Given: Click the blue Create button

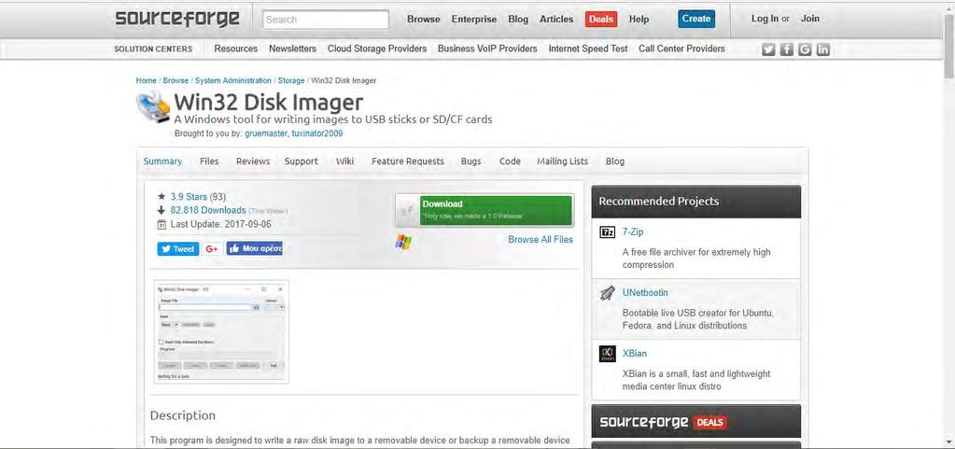Looking at the screenshot, I should click(x=696, y=19).
